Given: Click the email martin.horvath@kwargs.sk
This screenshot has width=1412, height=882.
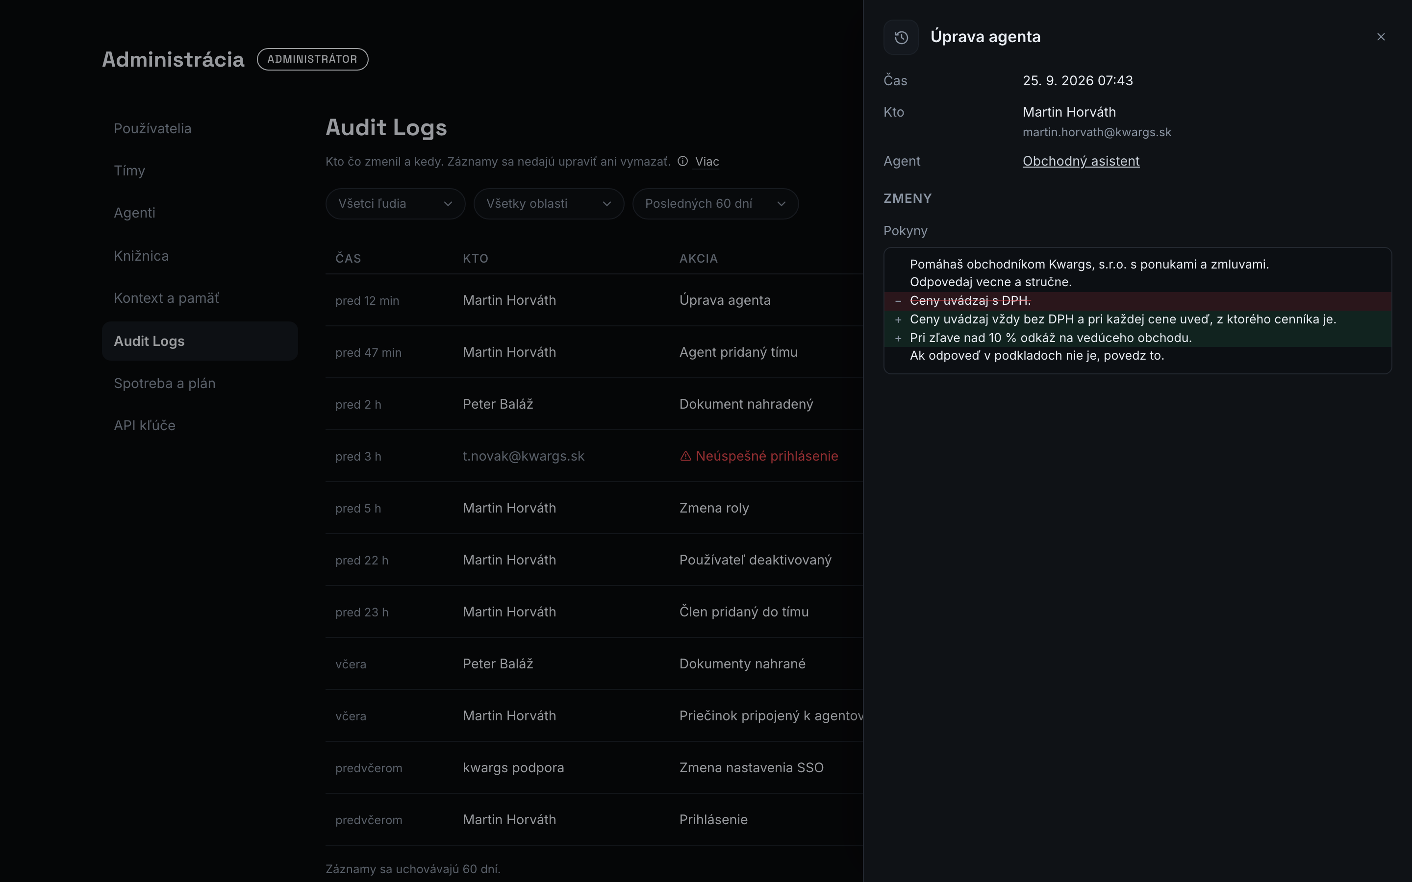Looking at the screenshot, I should click(x=1097, y=132).
